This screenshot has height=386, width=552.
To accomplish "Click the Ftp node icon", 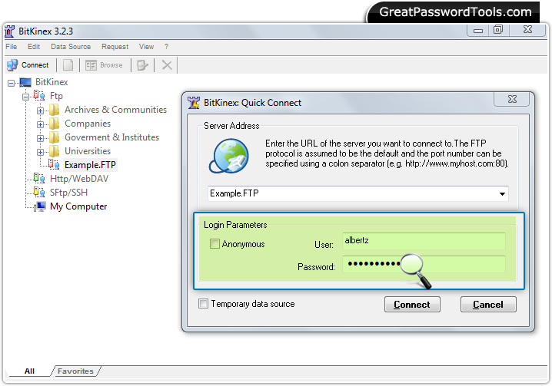I will pos(39,96).
